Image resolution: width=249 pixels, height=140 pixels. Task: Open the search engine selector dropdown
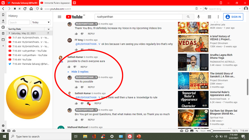pos(206,9)
